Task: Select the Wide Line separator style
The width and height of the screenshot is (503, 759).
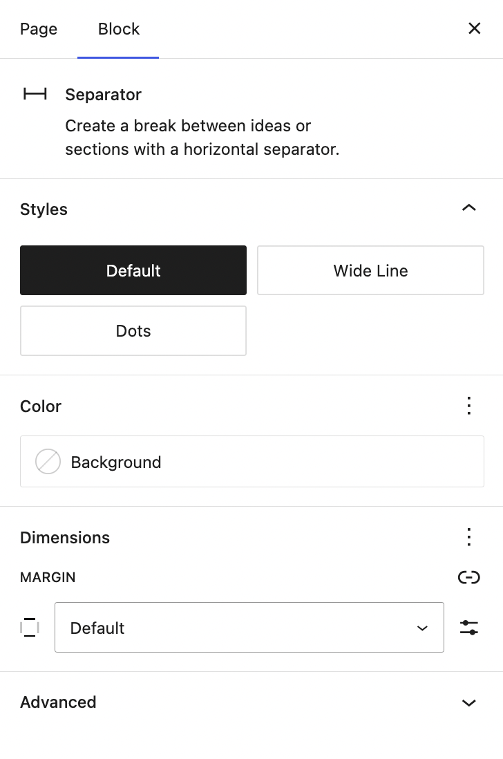Action: coord(370,270)
